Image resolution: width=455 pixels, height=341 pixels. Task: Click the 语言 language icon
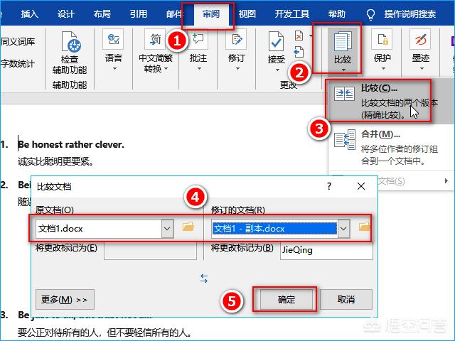(113, 39)
